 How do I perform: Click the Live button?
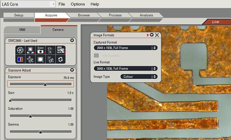tap(216, 22)
